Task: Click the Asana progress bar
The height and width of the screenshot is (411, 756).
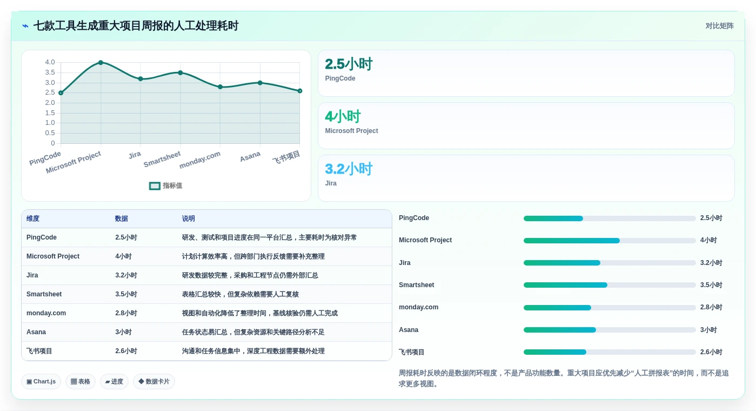Action: click(610, 330)
